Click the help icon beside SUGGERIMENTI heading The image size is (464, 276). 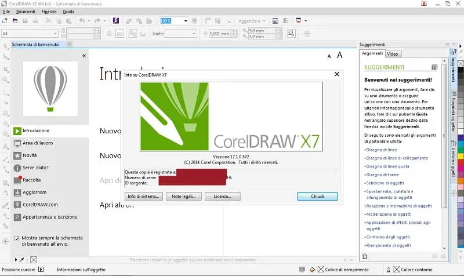(x=434, y=67)
